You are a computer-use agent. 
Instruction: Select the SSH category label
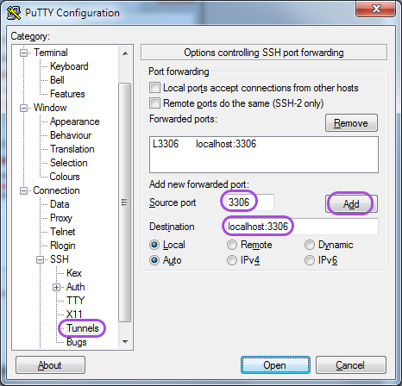[60, 259]
